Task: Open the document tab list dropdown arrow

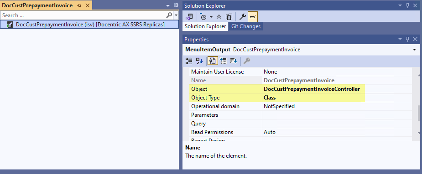Action: [x=168, y=5]
